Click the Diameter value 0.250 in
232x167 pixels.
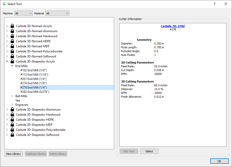(159, 44)
